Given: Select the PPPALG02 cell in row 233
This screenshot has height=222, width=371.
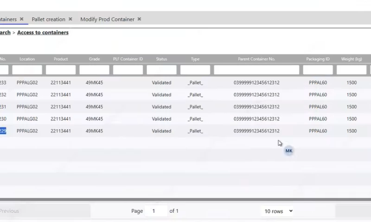Looking at the screenshot, I should coord(27,83).
